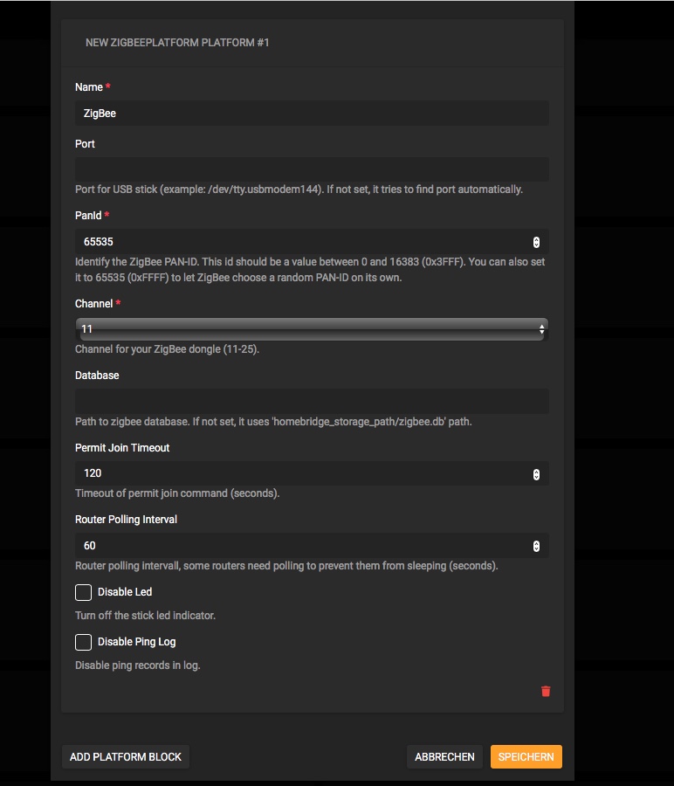Click the Router Polling Interval field

[297, 546]
